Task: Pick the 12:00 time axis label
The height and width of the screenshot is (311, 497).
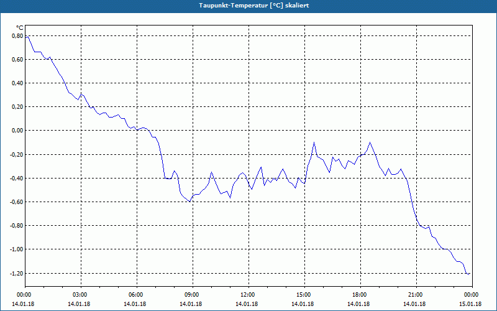Action: [x=248, y=295]
